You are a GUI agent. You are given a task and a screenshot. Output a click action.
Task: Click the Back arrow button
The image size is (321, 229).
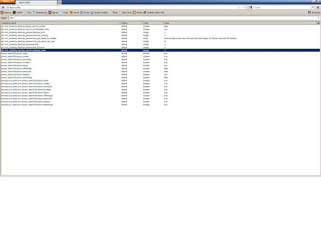pos(3,7)
